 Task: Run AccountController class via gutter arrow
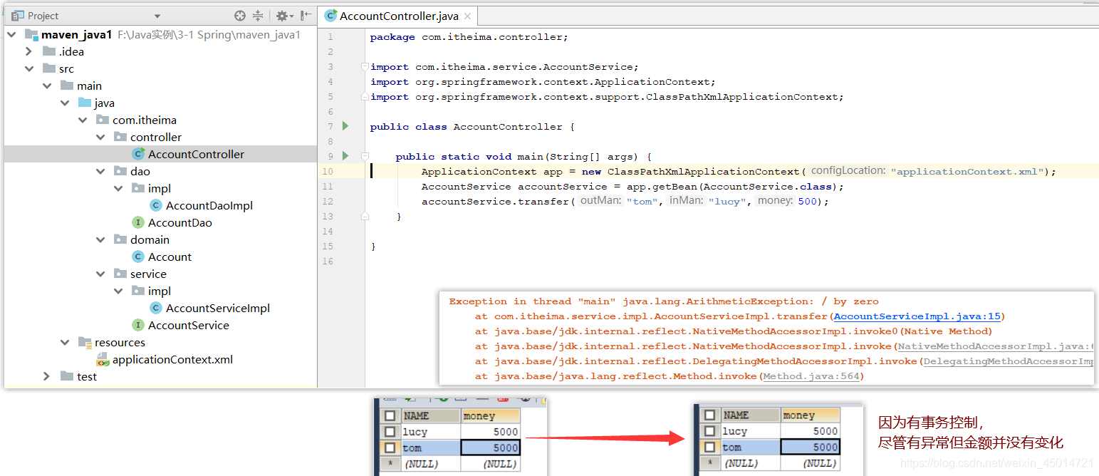click(345, 126)
